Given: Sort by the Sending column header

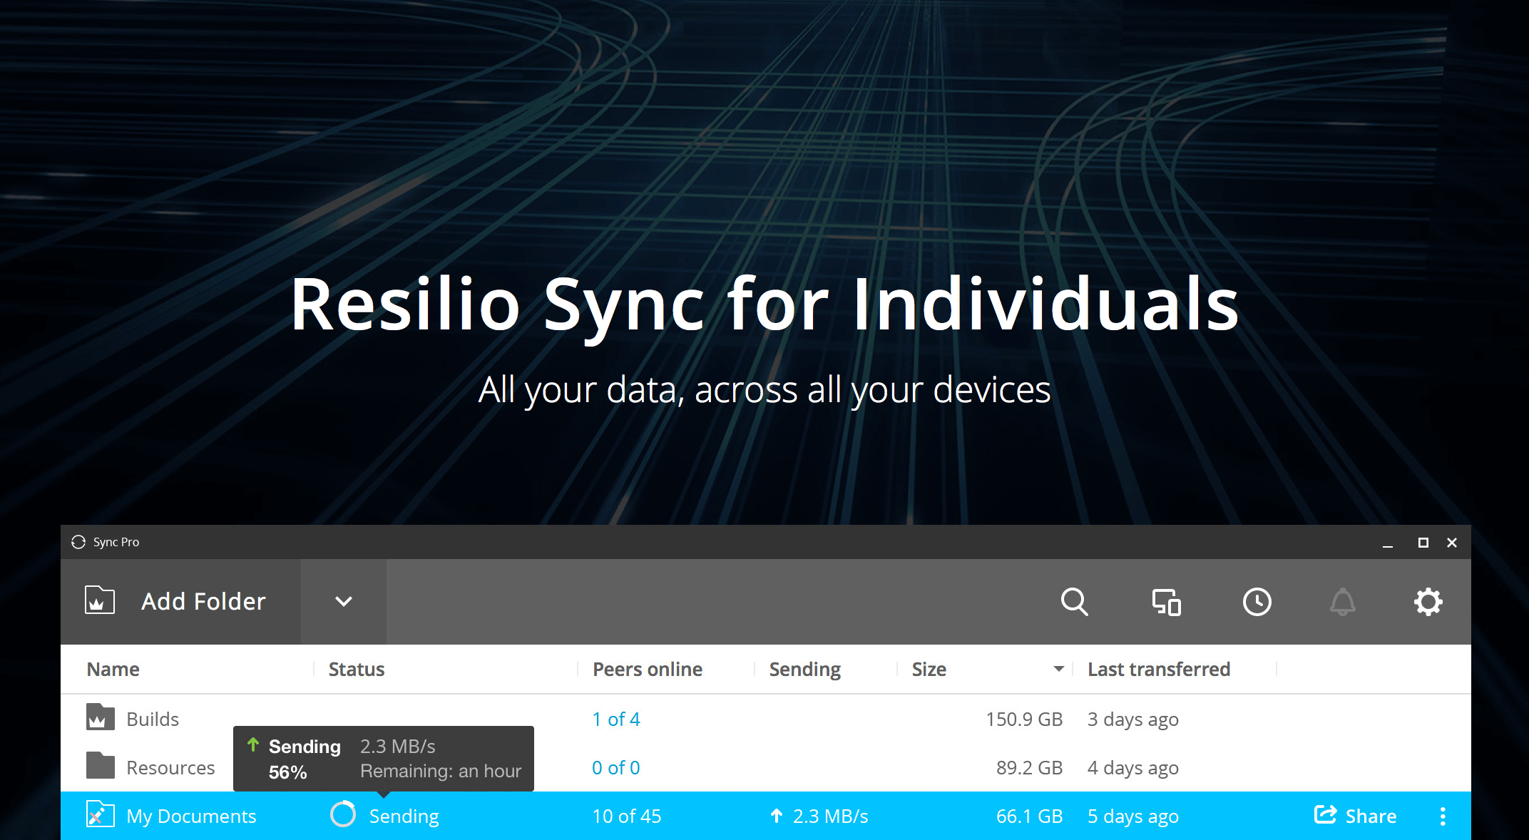Looking at the screenshot, I should point(805,669).
